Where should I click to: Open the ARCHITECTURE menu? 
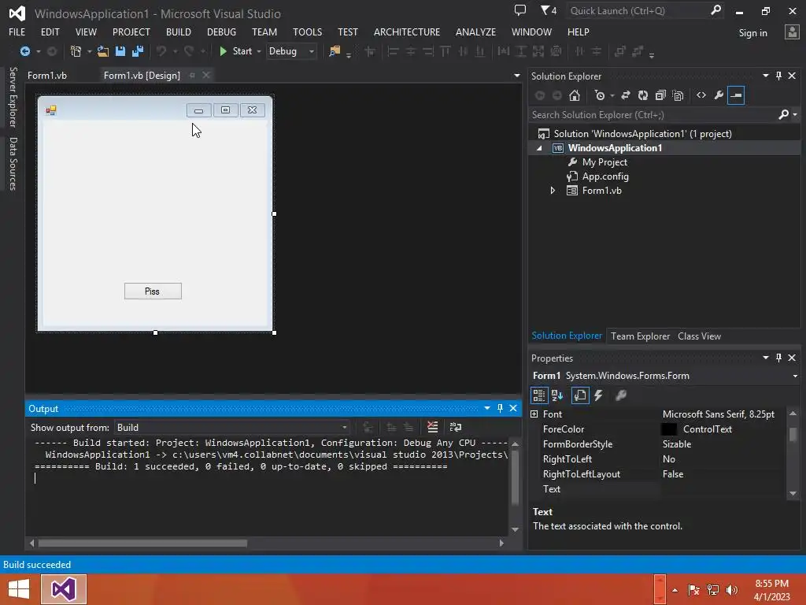point(407,32)
